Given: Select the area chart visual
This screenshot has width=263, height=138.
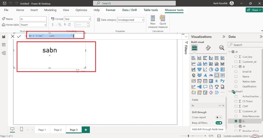Looking at the screenshot, I should (199, 64).
